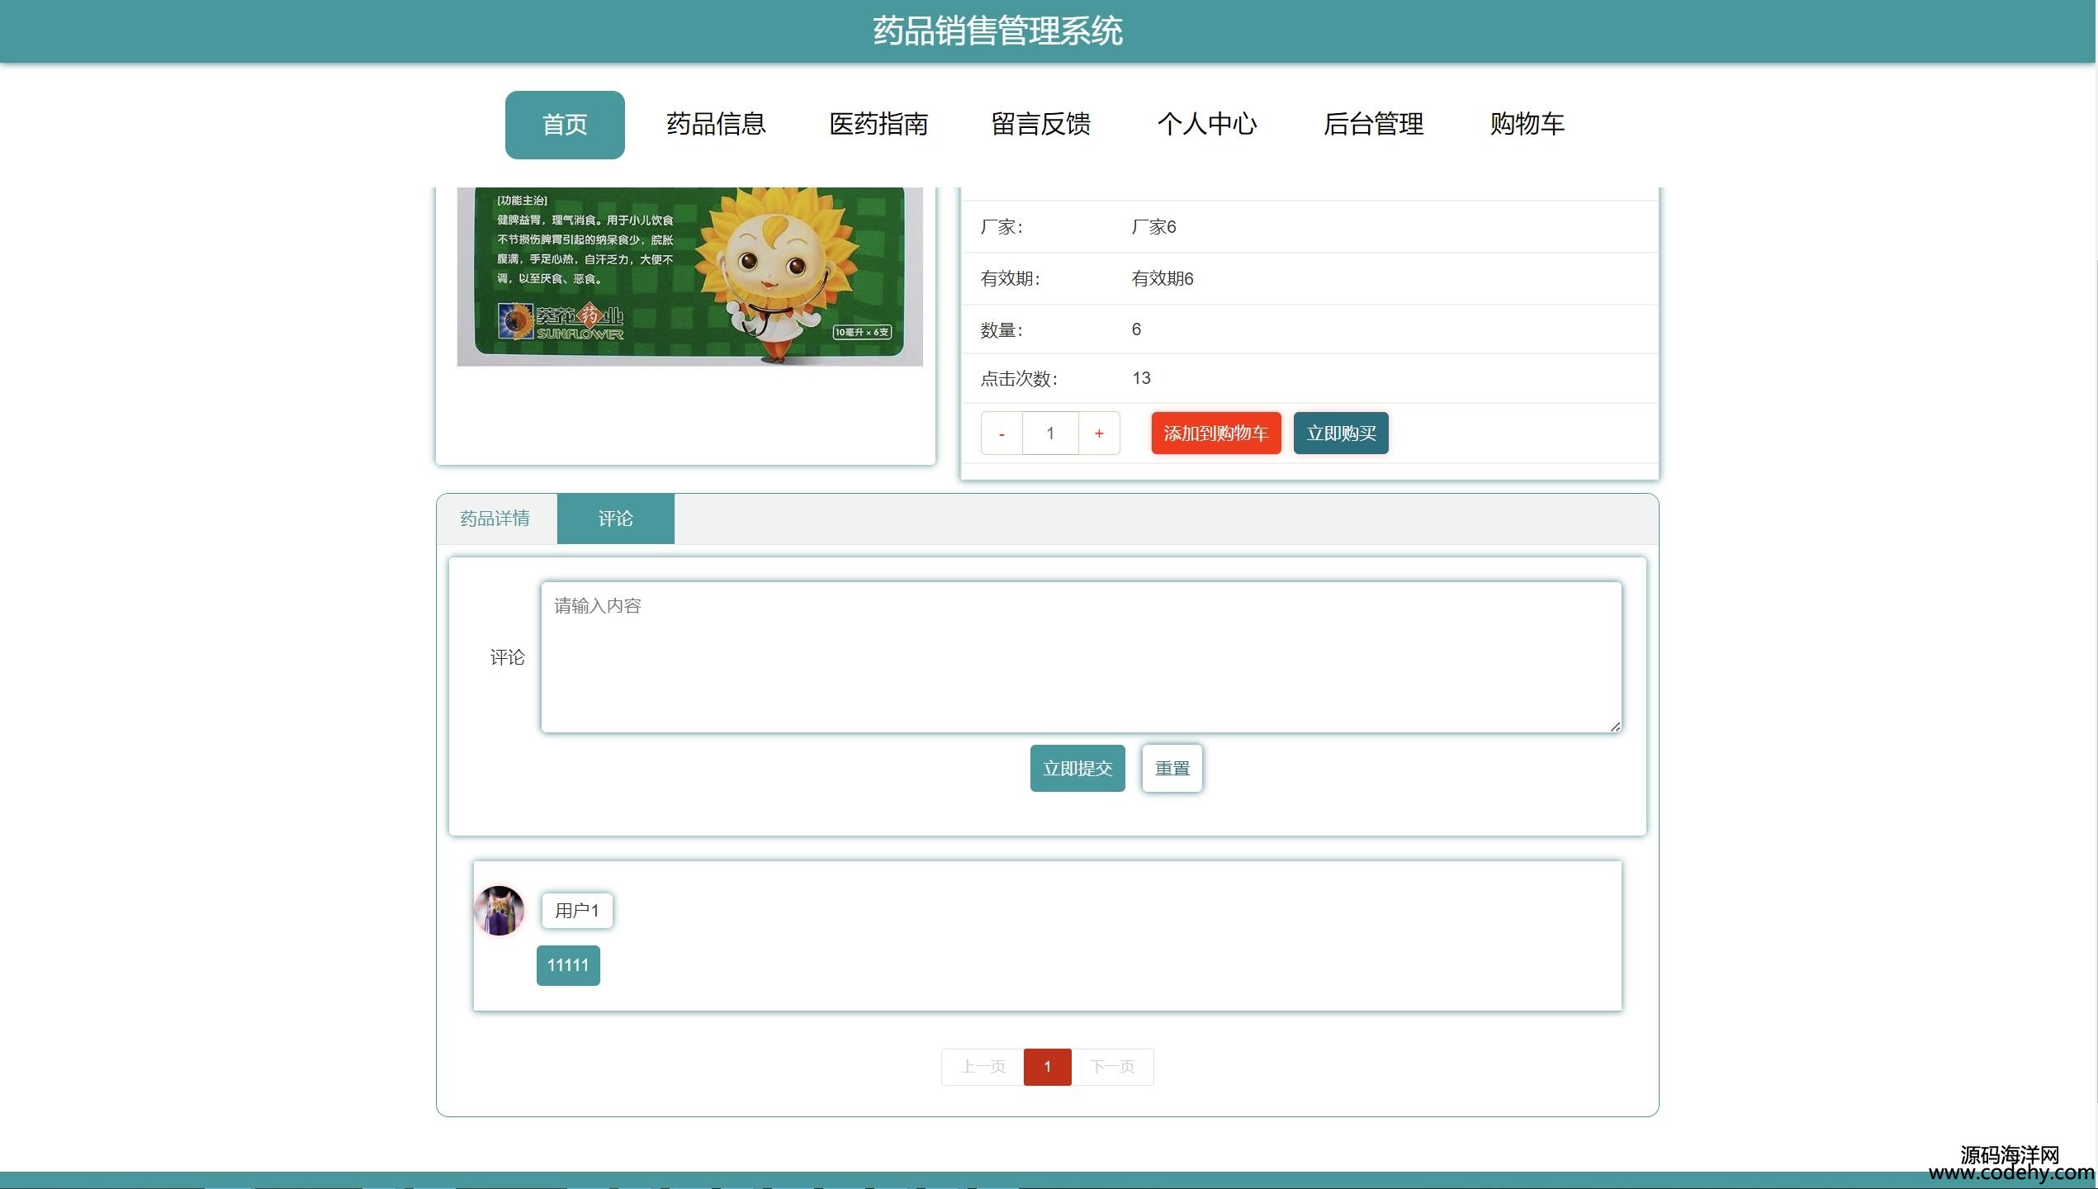The image size is (2098, 1189).
Task: Go to 个人中心 page
Action: (1206, 124)
